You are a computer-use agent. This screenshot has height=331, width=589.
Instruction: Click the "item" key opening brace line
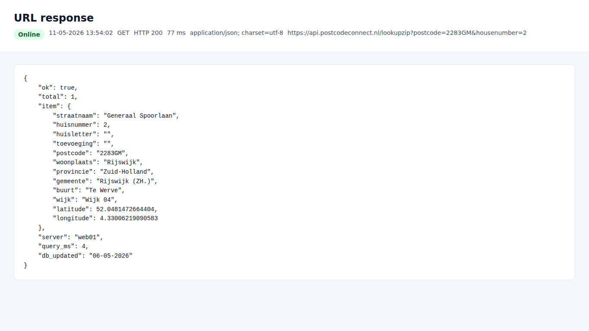pos(54,106)
